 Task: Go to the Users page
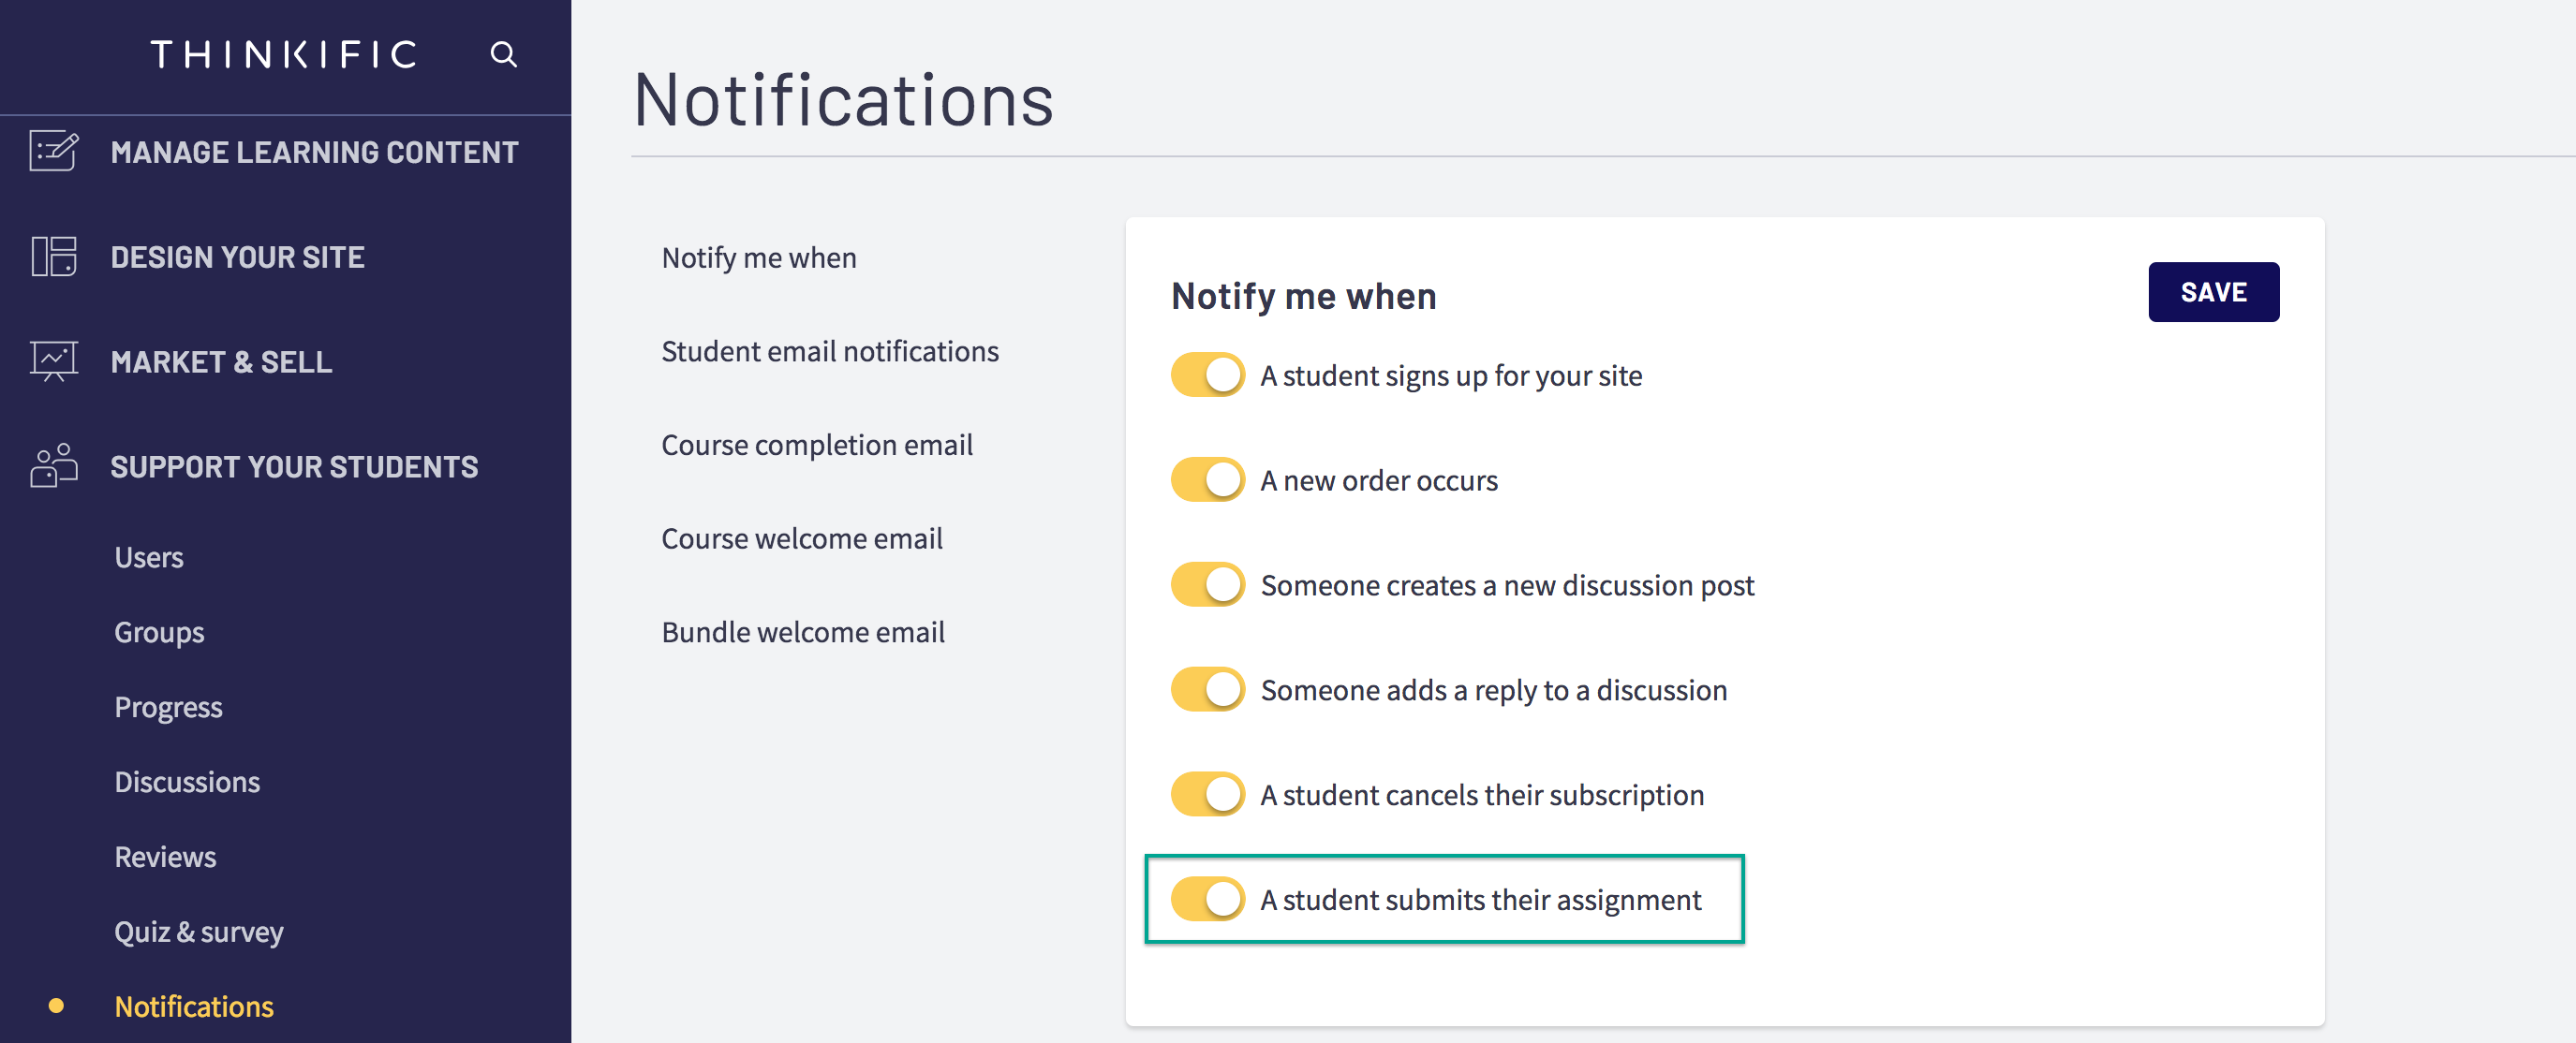pos(148,556)
